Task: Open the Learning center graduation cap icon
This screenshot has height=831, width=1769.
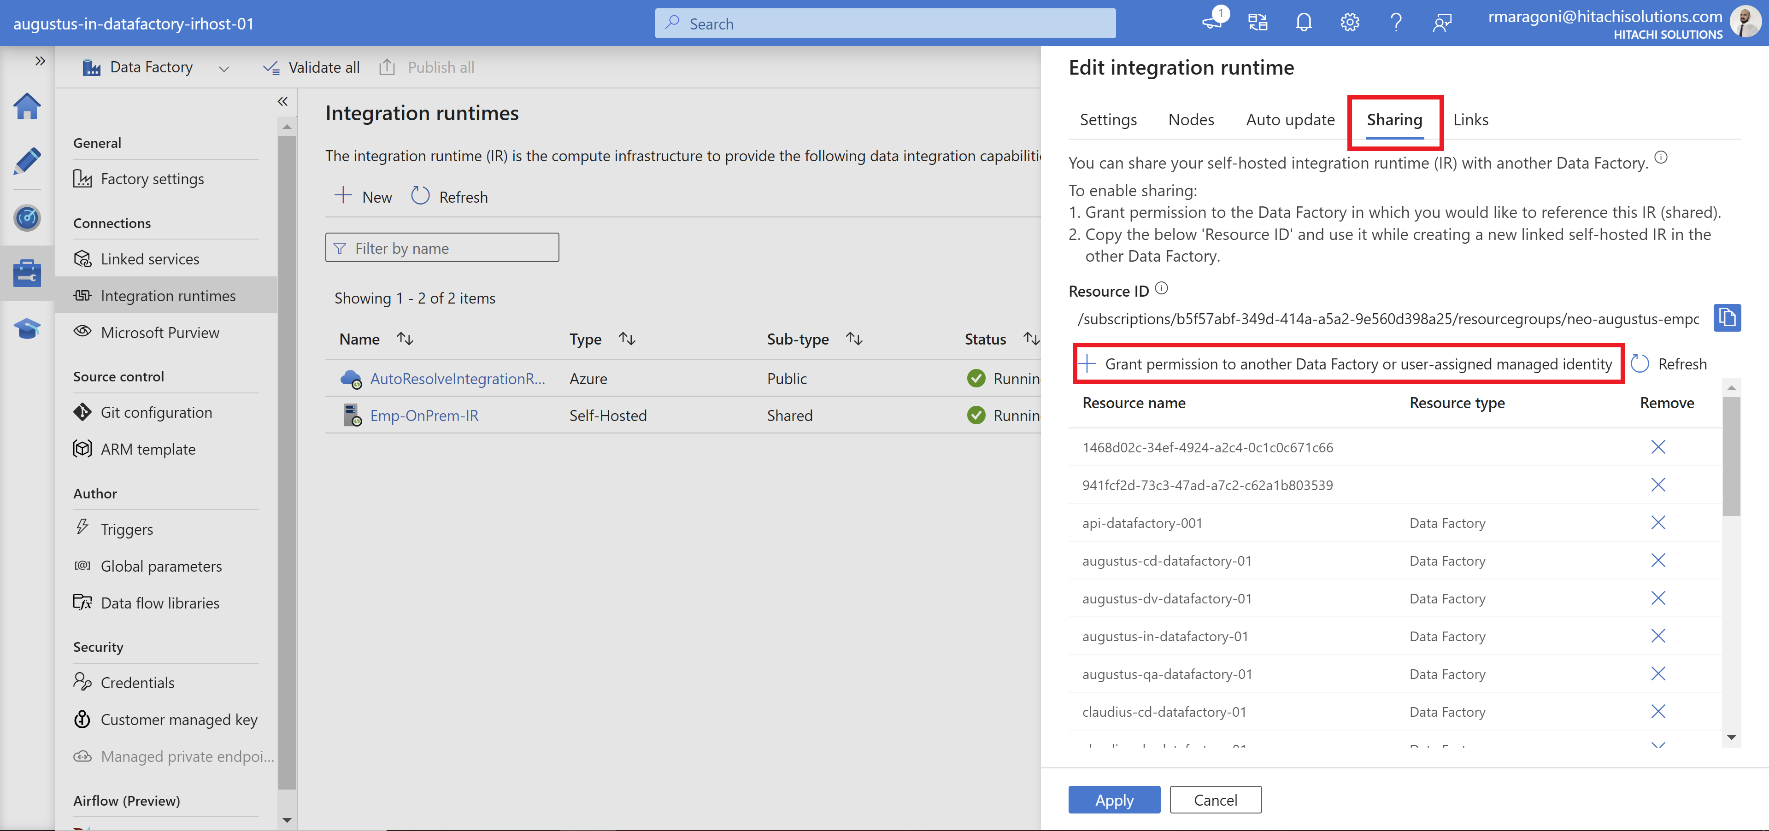Action: pyautogui.click(x=27, y=328)
